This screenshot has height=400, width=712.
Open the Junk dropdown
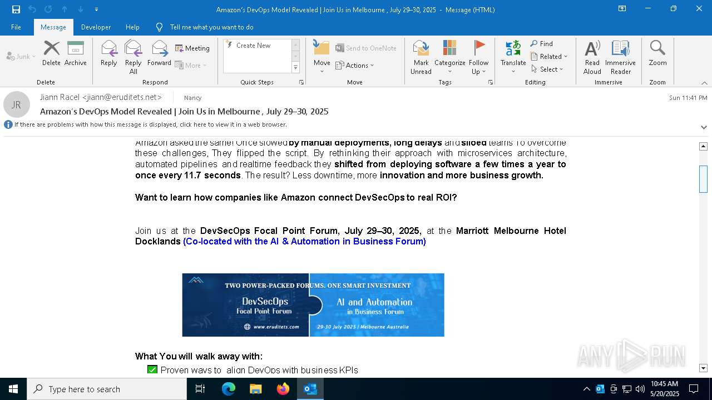coord(21,56)
